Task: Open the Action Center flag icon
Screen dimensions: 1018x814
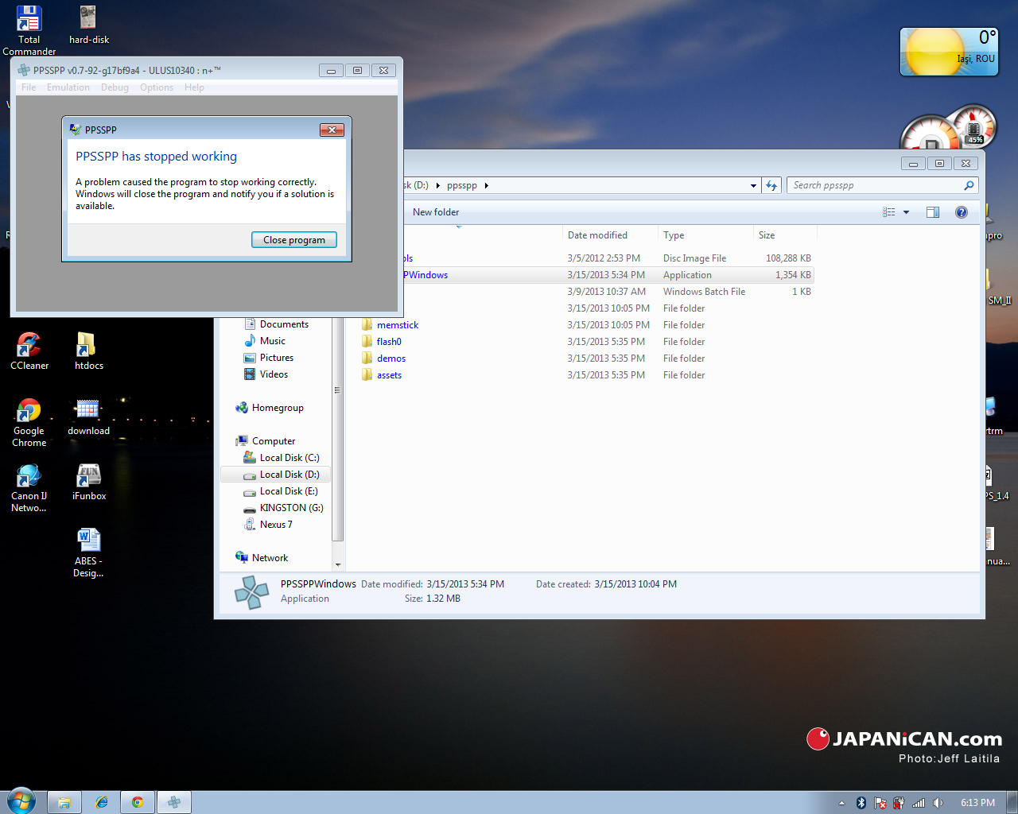Action: pyautogui.click(x=880, y=803)
